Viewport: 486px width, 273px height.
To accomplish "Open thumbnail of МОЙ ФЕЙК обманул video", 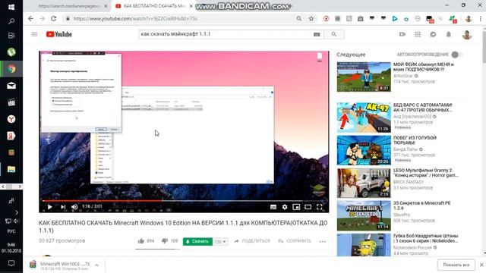I will click(x=364, y=77).
